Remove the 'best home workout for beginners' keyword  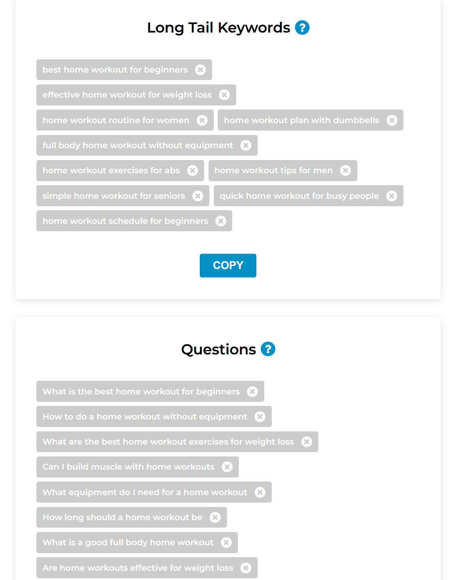[x=201, y=69]
